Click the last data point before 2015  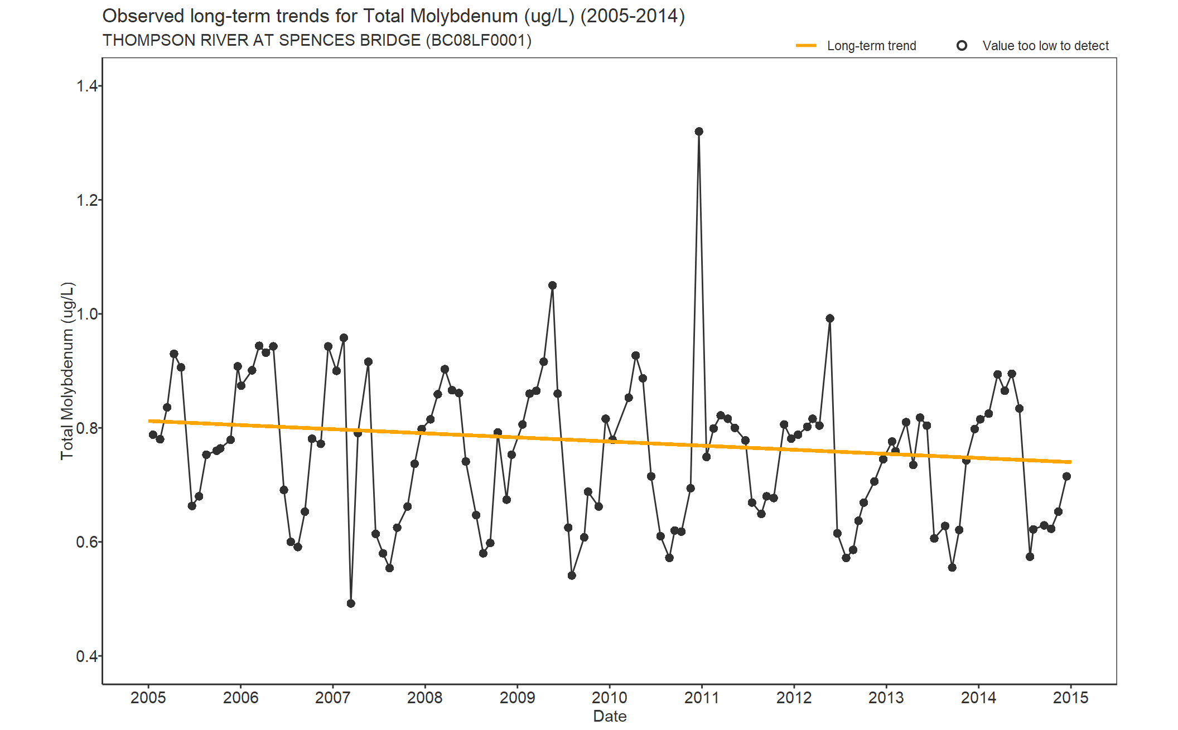[x=1066, y=476]
